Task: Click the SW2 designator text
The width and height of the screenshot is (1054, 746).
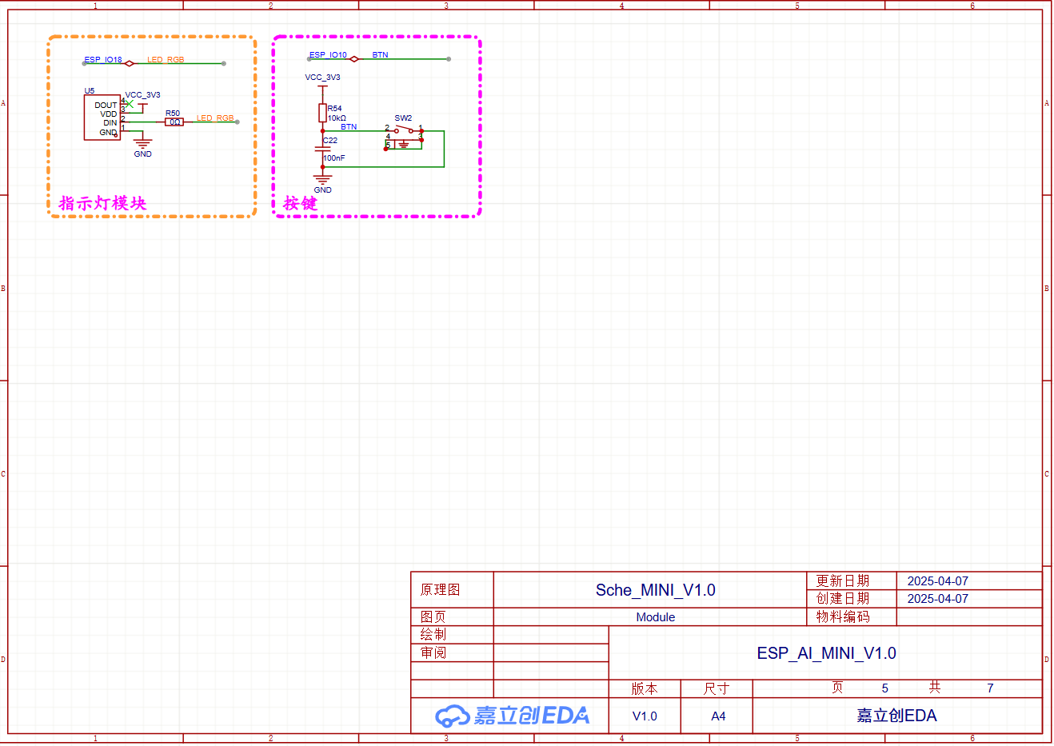Action: click(403, 118)
